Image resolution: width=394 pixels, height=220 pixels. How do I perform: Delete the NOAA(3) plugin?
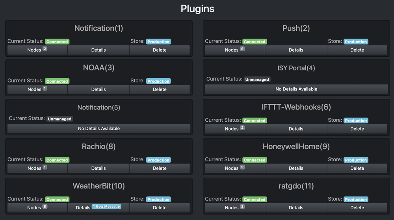point(160,89)
